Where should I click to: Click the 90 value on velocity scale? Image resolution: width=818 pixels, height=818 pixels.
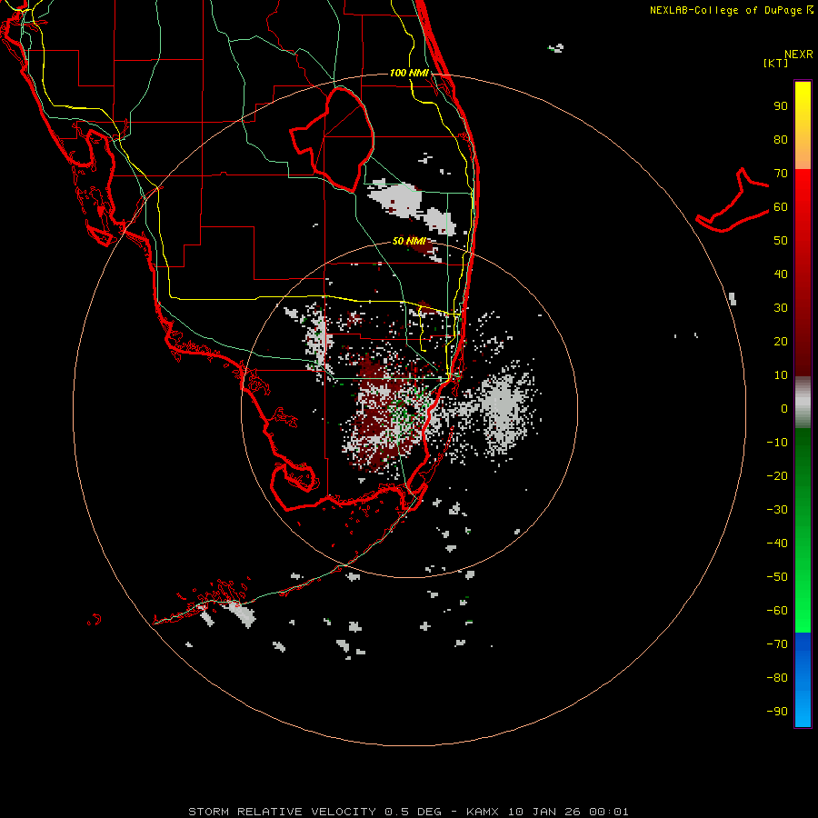point(781,106)
